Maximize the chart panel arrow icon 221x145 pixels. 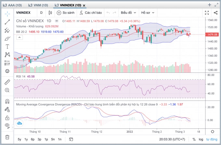216,5
